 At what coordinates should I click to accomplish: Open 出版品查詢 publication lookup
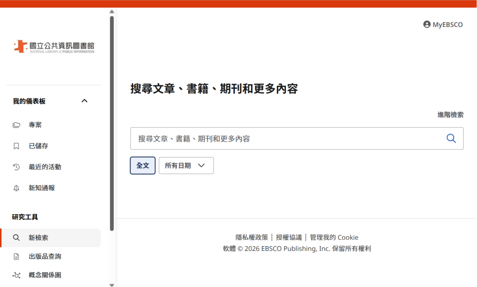coord(45,257)
